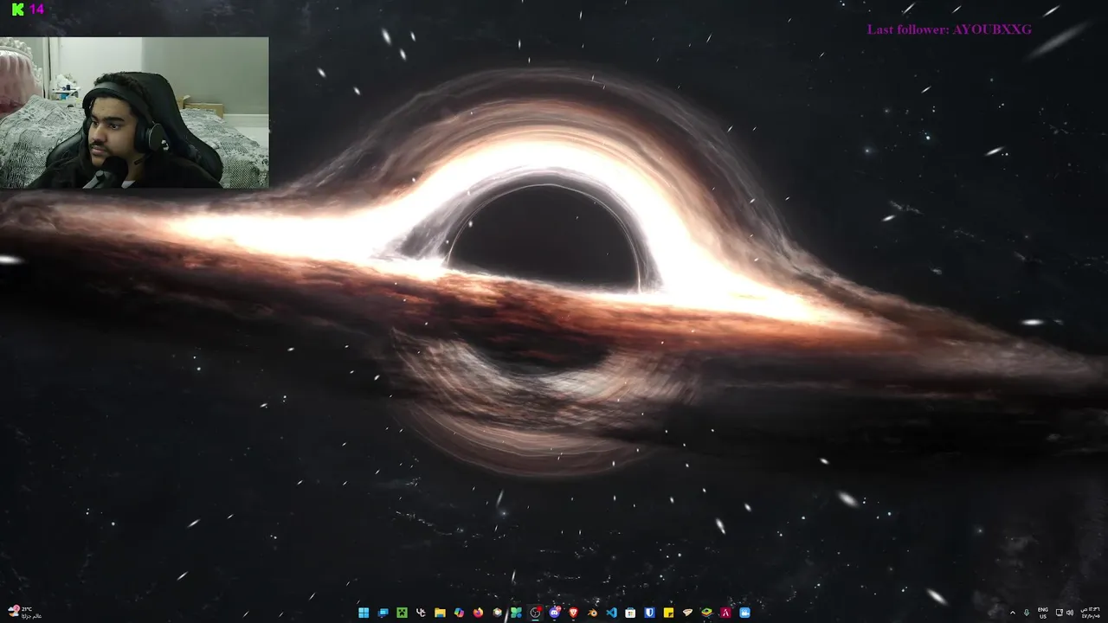Viewport: 1108px width, 623px height.
Task: Click the green Kick logo overlay
Action: pos(17,10)
